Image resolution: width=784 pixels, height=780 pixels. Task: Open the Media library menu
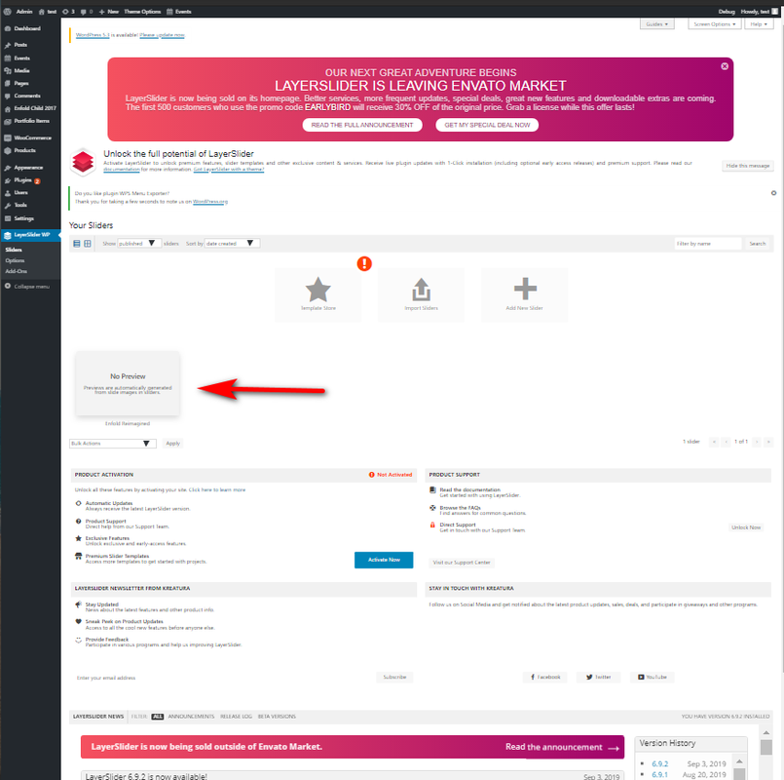[21, 70]
